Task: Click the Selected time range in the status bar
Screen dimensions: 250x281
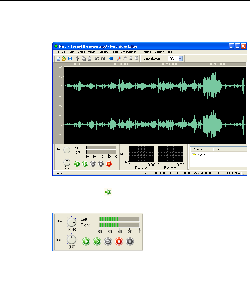Action: (167, 173)
